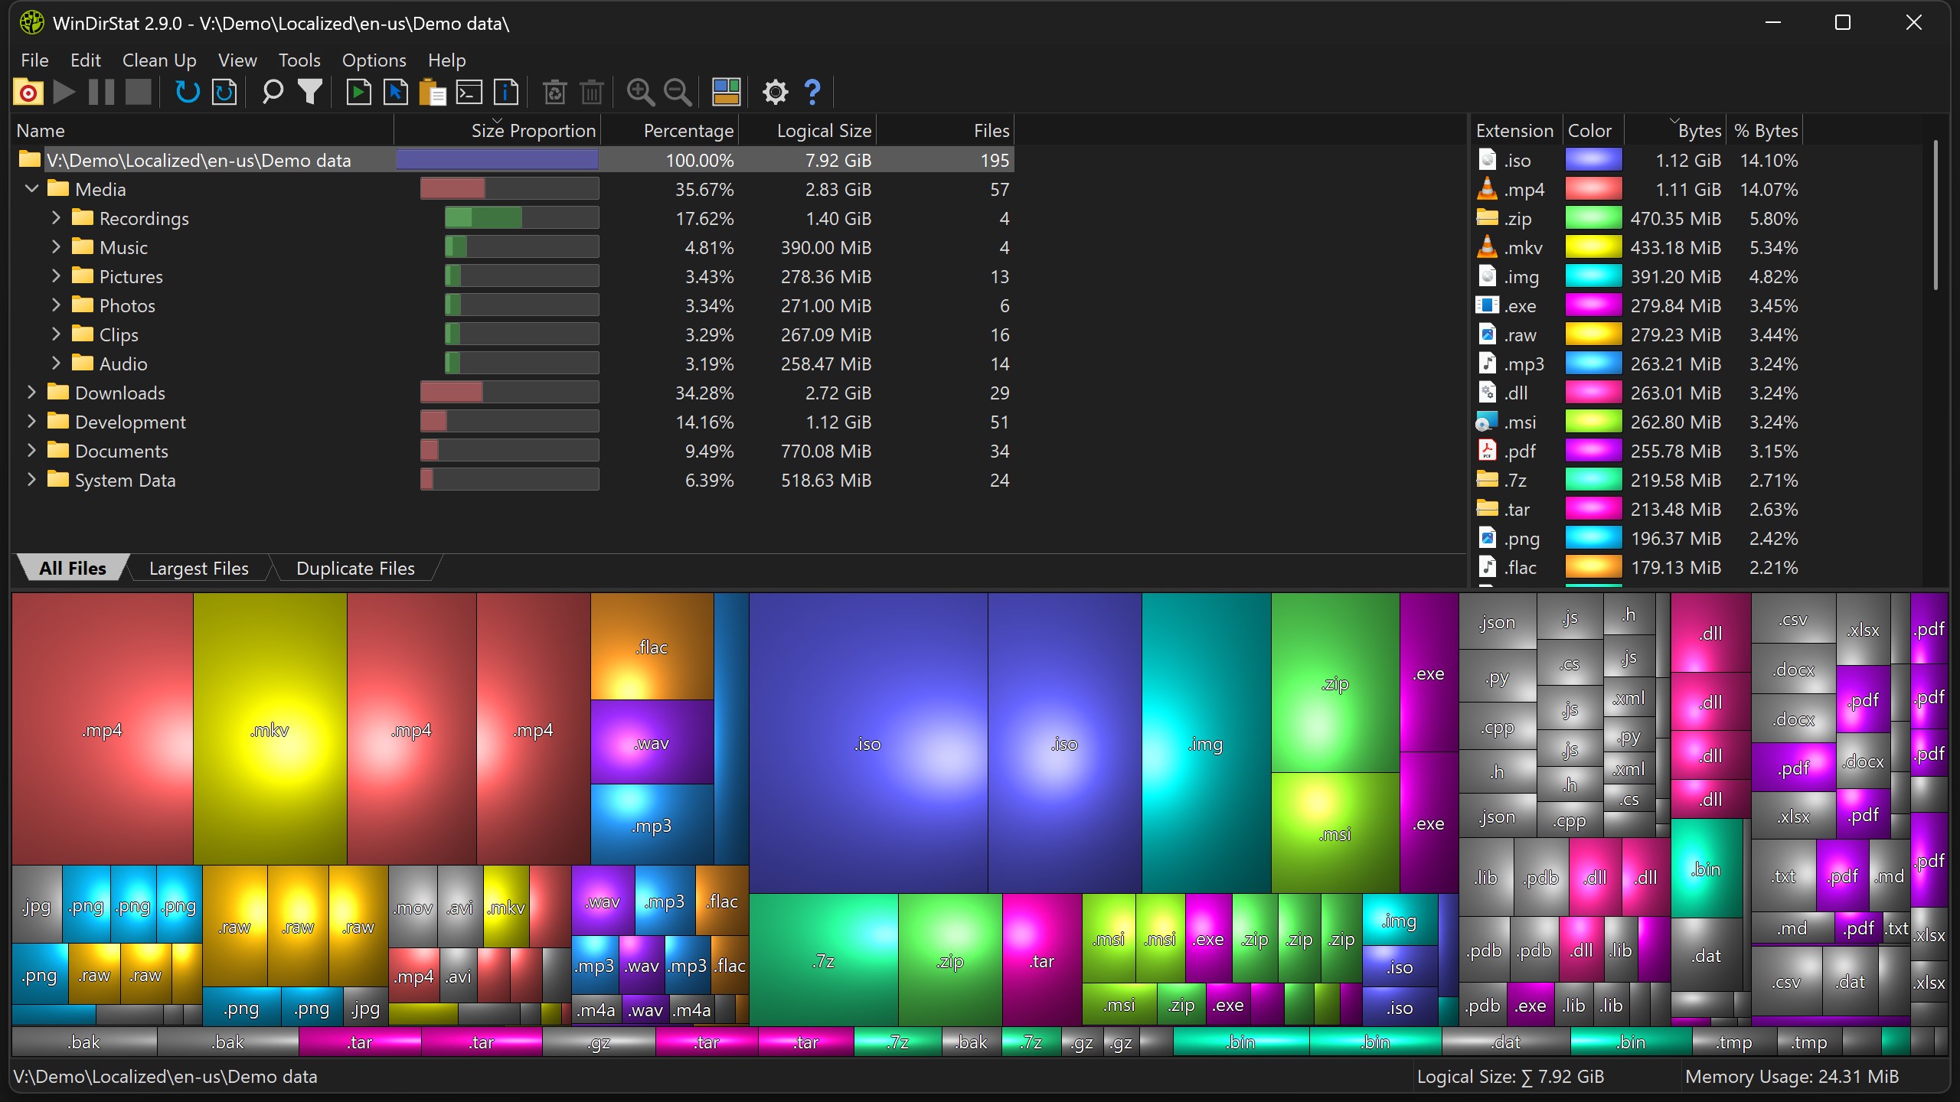Click the large .img block in treemap
1960x1102 pixels.
click(1207, 743)
